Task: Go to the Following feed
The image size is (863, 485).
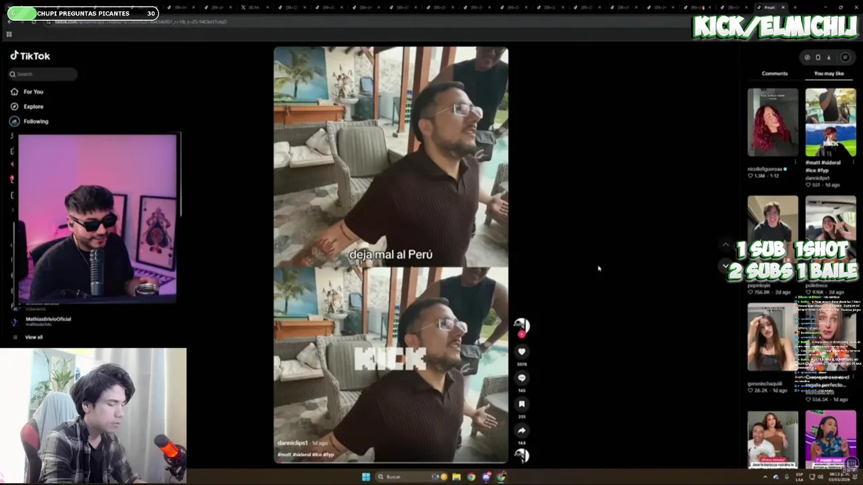Action: tap(36, 121)
